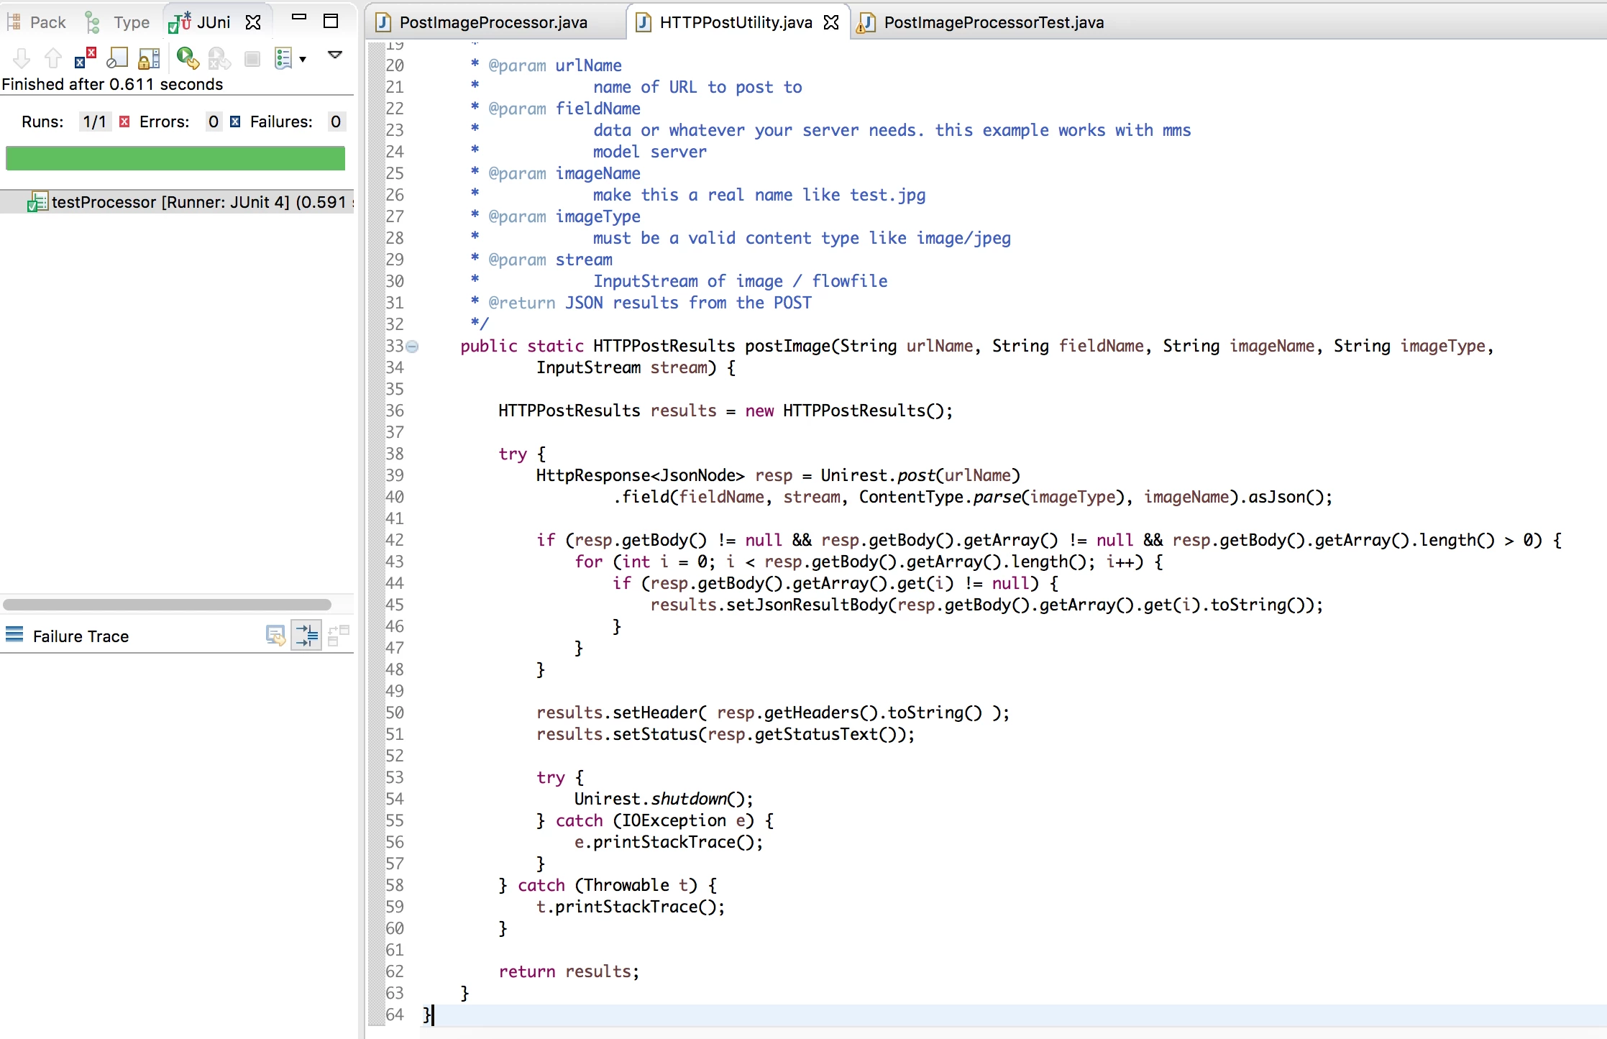Toggle Show Skipped Tests Only icon
The width and height of the screenshot is (1607, 1039).
pyautogui.click(x=116, y=58)
